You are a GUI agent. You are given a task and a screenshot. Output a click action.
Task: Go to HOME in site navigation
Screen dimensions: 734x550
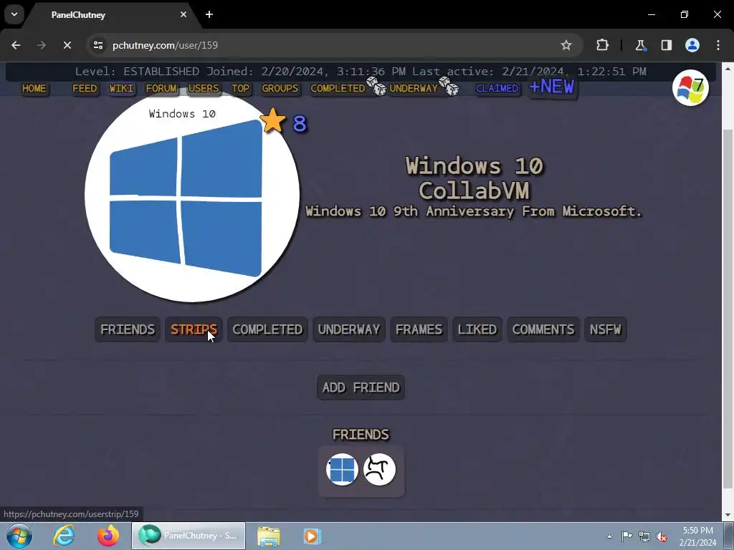pos(34,88)
